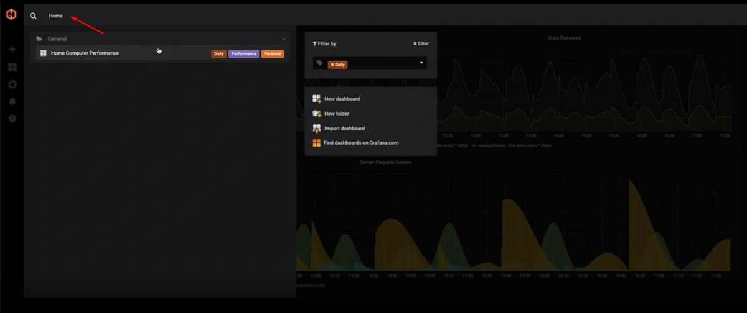Open the Explore compass sidebar icon
The image size is (747, 313).
point(12,84)
